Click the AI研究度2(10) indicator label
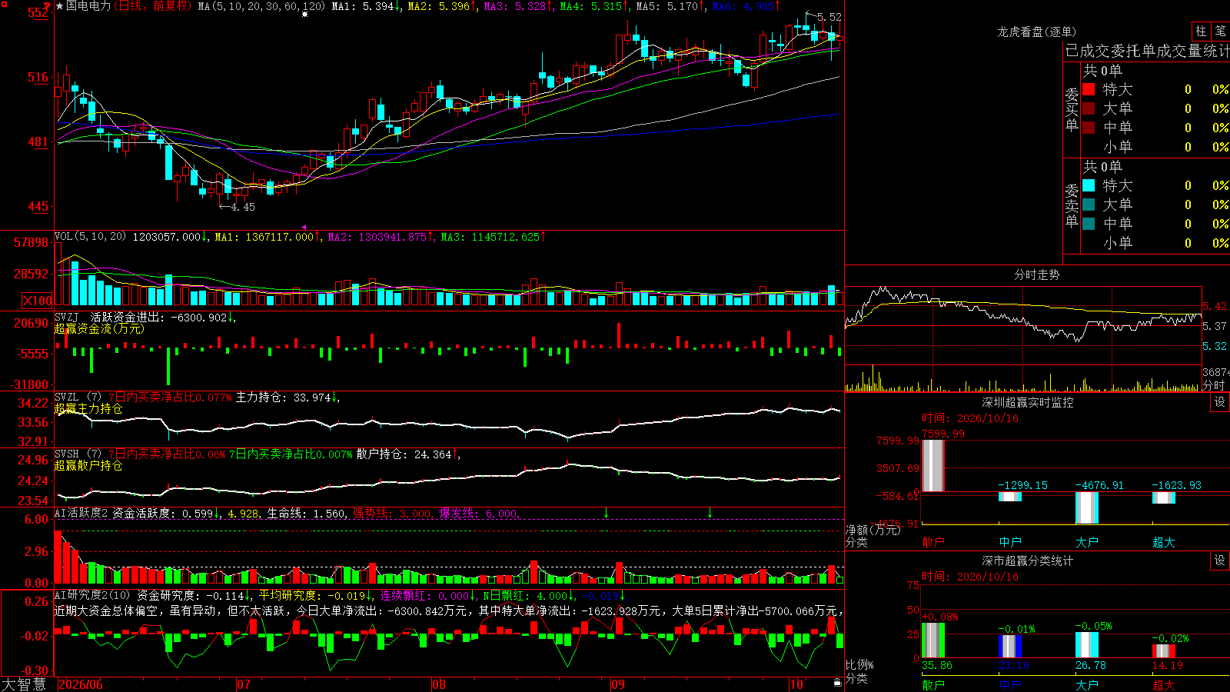Screen dimensions: 1230x692 [x=92, y=595]
